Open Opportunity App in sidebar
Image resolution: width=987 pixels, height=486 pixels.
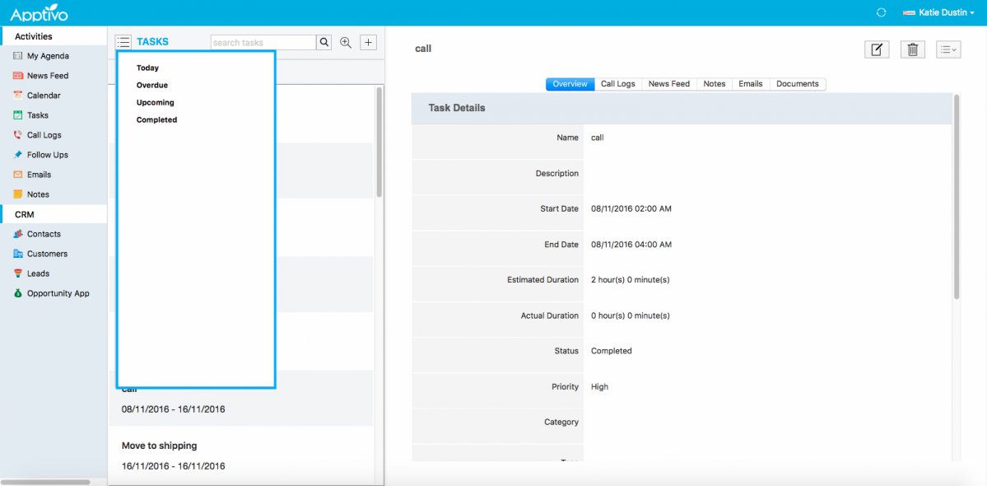point(58,293)
